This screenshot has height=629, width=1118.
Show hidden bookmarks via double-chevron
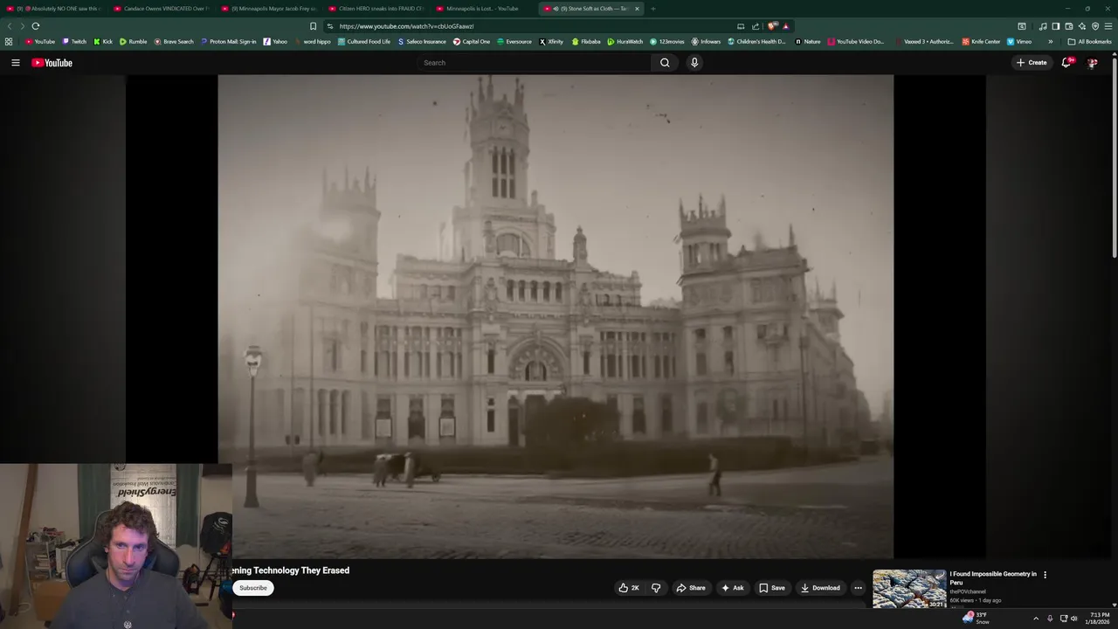pyautogui.click(x=1050, y=41)
